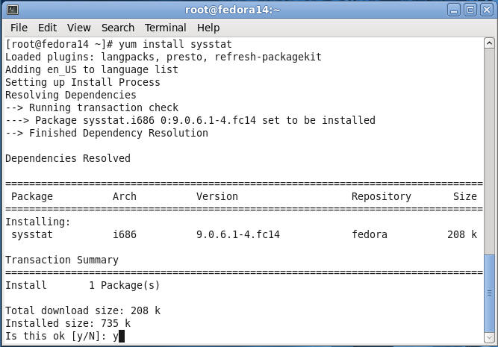Open the View menu
This screenshot has width=498, height=347.
[x=78, y=28]
